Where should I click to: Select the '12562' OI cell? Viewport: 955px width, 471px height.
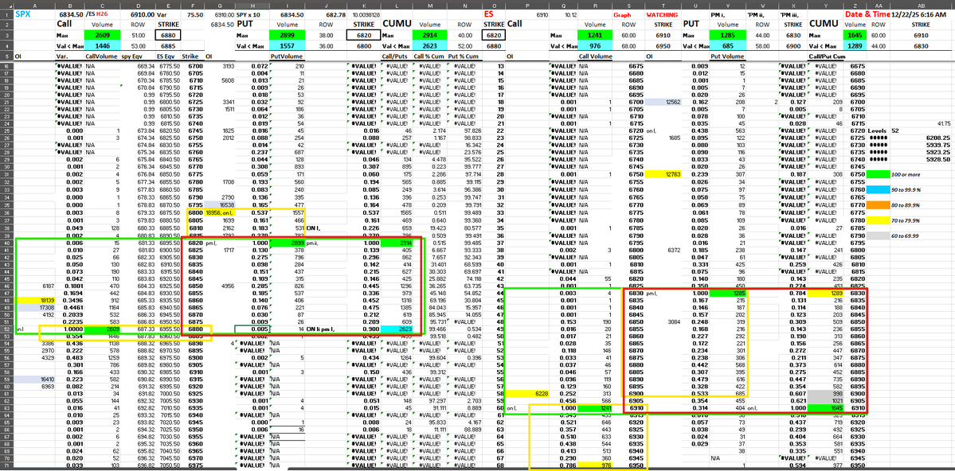coord(662,102)
